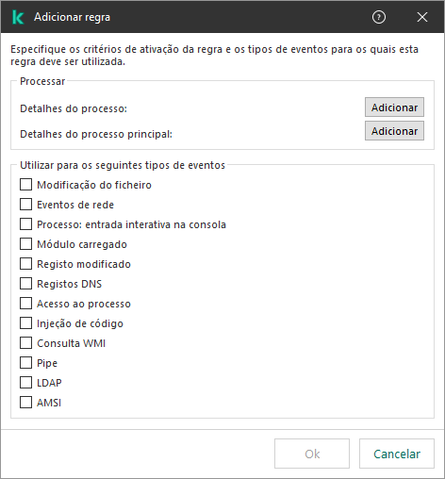
Task: Toggle the Registo modificado checkbox
Action: tap(25, 264)
